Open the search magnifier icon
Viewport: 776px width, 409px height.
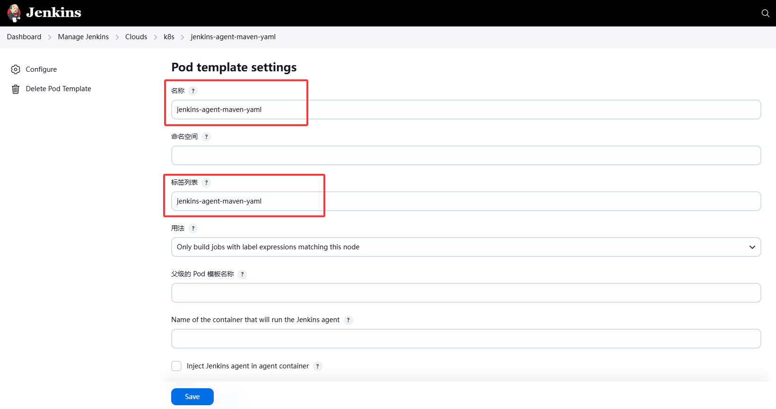coord(765,13)
